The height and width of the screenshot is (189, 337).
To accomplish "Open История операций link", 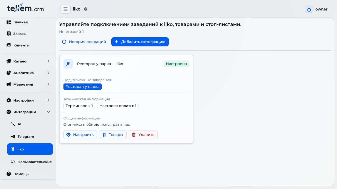I will (x=84, y=42).
